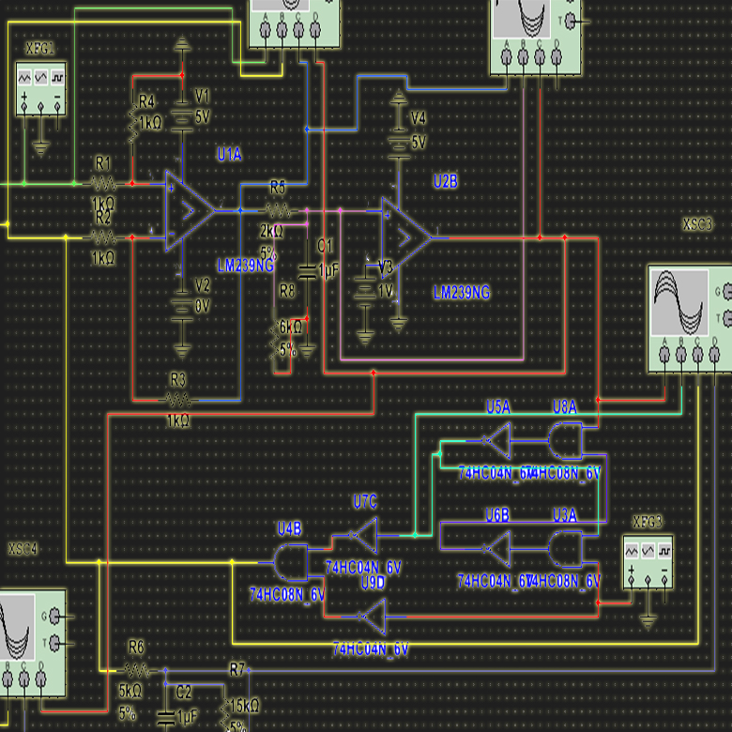Select the U3A AND gate
Screen dimensions: 732x732
[x=566, y=547]
